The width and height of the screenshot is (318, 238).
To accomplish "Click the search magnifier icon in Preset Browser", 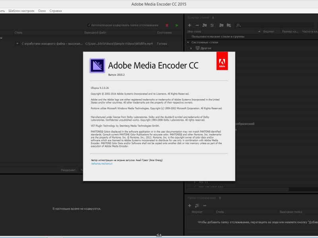I will [x=238, y=25].
